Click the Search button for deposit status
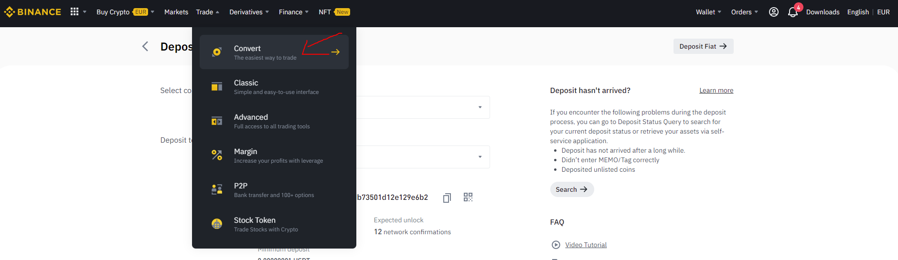The image size is (898, 260). (x=572, y=189)
